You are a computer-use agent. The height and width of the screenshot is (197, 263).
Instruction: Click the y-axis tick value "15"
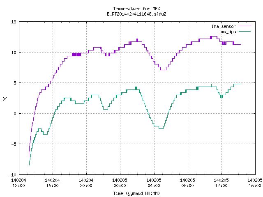click(14, 22)
